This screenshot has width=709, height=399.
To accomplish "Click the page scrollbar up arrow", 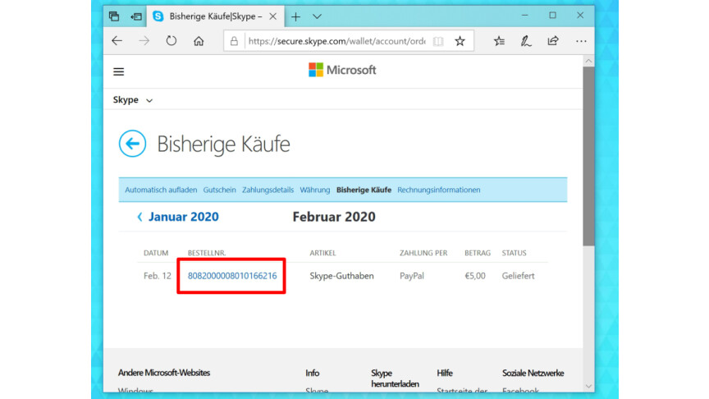I will click(x=588, y=61).
